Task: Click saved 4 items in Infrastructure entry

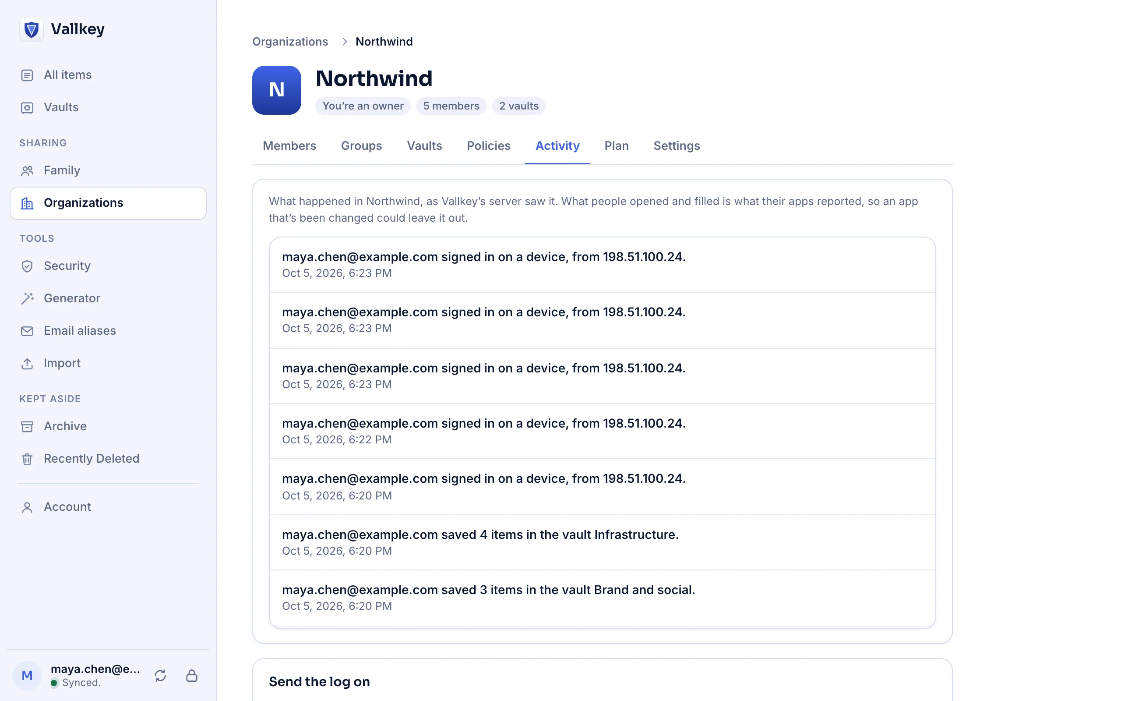Action: [602, 542]
